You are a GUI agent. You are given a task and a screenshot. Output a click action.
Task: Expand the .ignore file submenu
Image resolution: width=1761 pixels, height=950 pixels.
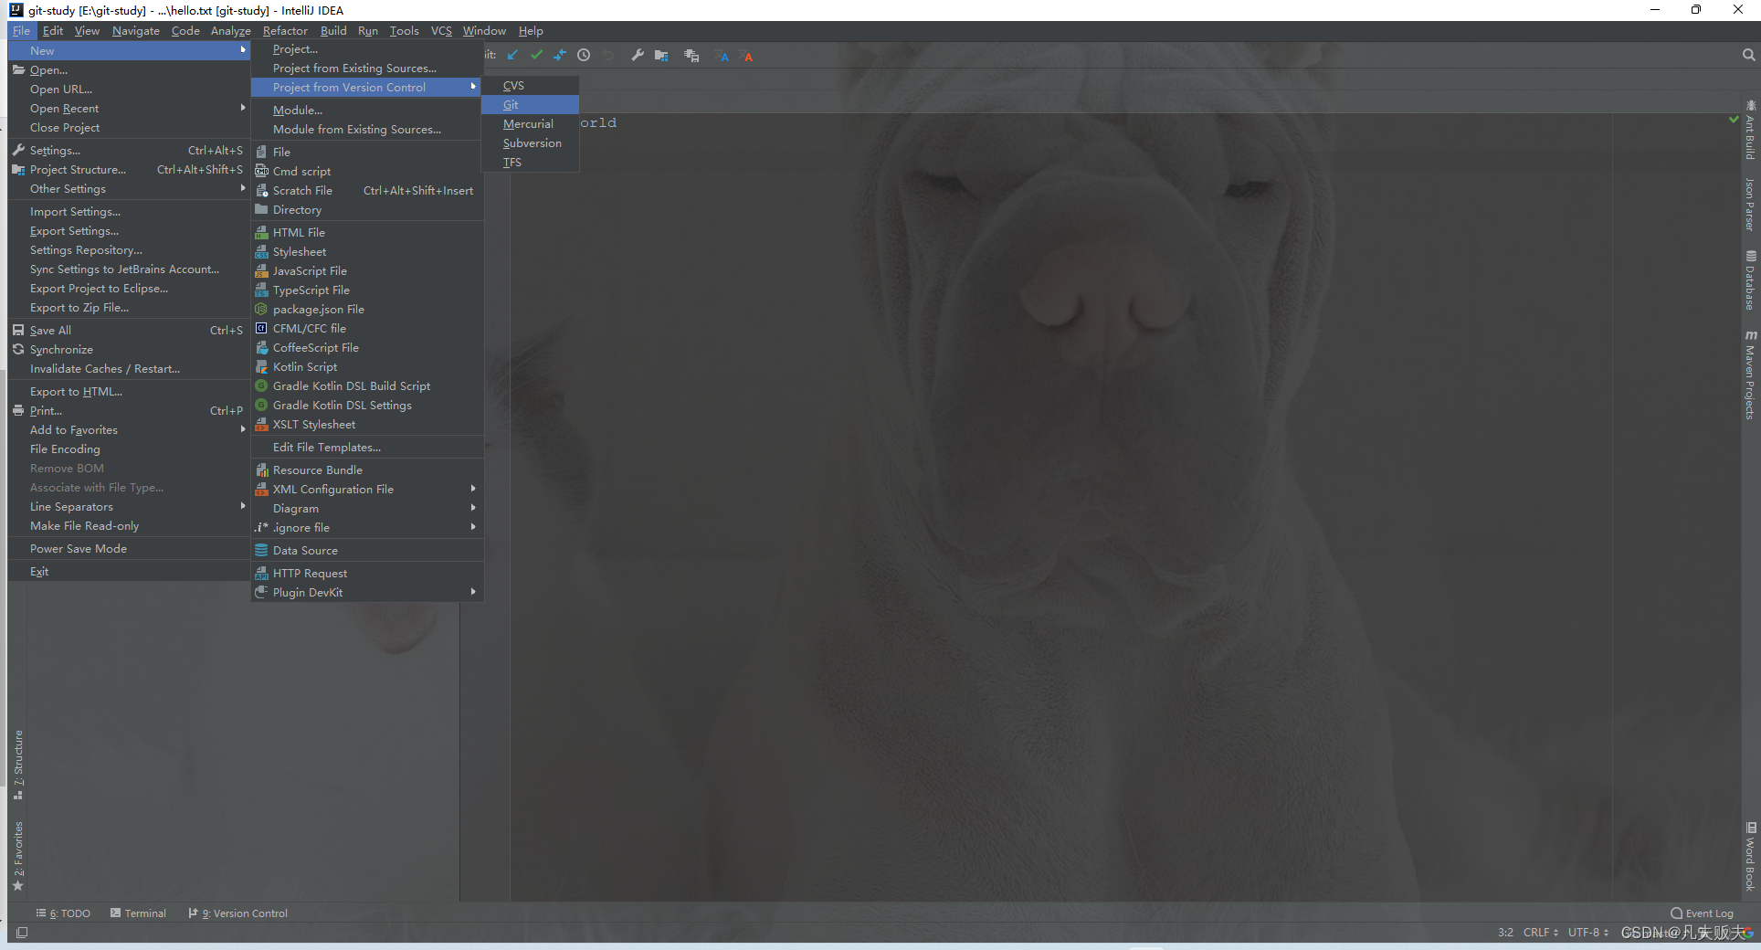point(367,527)
